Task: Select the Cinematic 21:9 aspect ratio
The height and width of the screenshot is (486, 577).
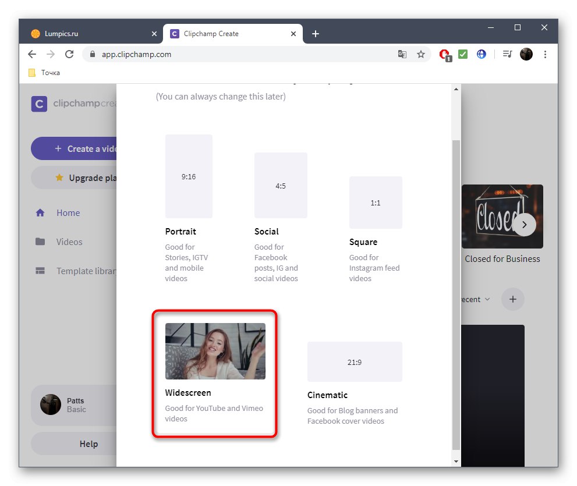Action: (x=354, y=361)
